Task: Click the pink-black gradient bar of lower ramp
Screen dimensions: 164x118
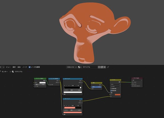Action: tap(73, 108)
